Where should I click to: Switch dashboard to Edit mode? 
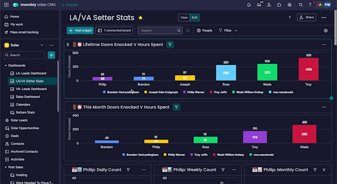tap(194, 18)
